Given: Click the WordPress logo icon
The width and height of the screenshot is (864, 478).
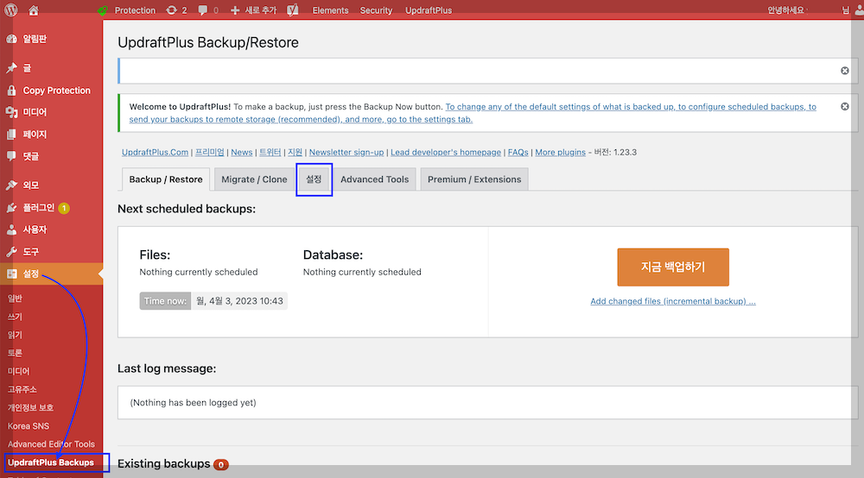Looking at the screenshot, I should point(10,9).
